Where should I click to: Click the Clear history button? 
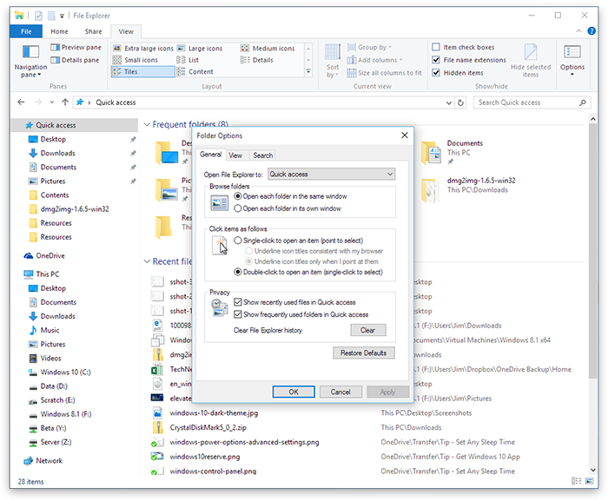pos(367,330)
